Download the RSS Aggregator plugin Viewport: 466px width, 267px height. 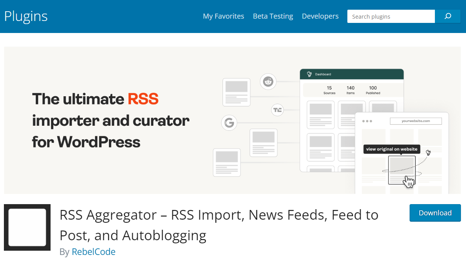[x=435, y=213]
